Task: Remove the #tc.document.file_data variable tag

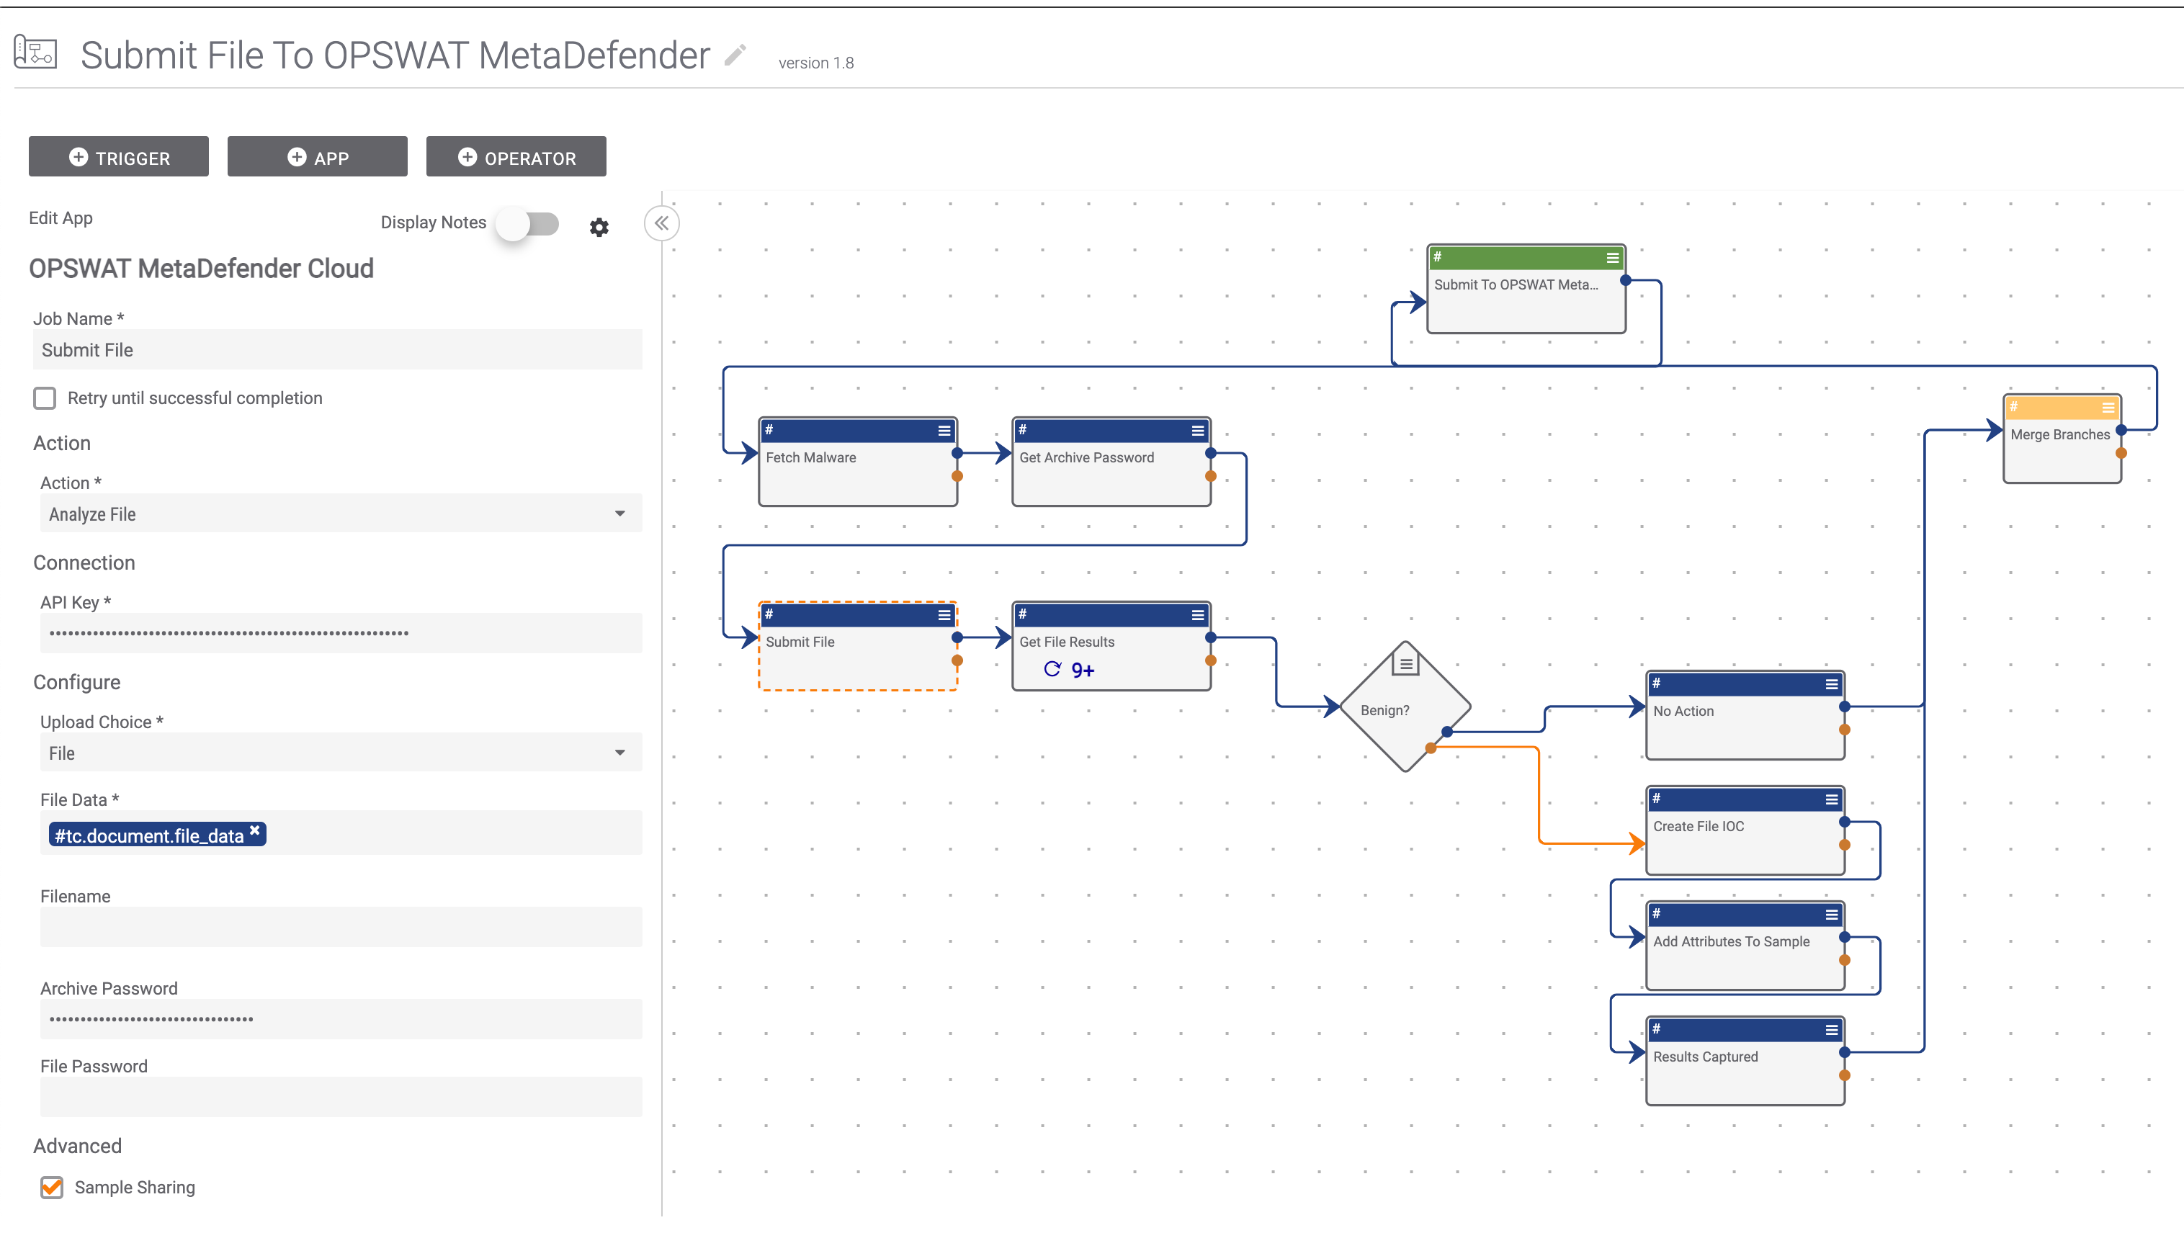Action: [x=254, y=830]
